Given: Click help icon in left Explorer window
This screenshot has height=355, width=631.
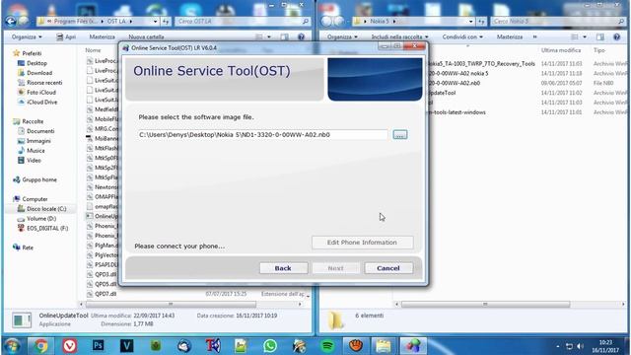Looking at the screenshot, I should tap(301, 36).
